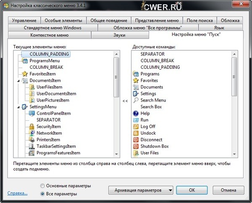Click the Programs icon in available commands
This screenshot has width=252, height=203.
click(x=136, y=74)
